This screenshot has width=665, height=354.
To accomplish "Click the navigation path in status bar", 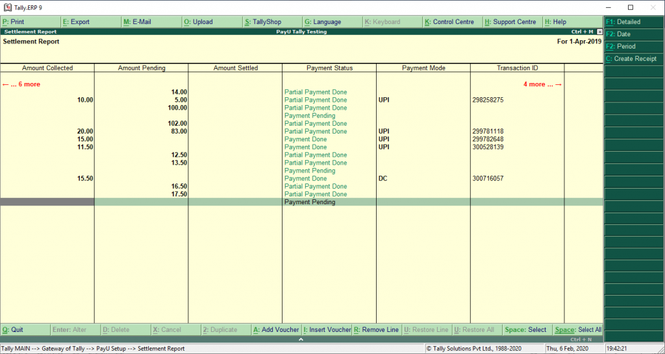I will tap(93, 349).
